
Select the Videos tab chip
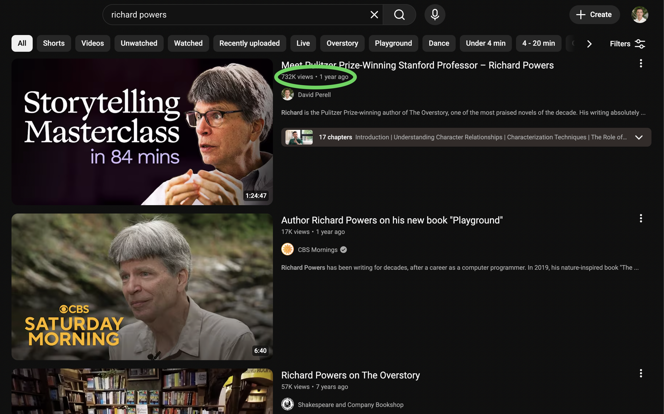93,43
